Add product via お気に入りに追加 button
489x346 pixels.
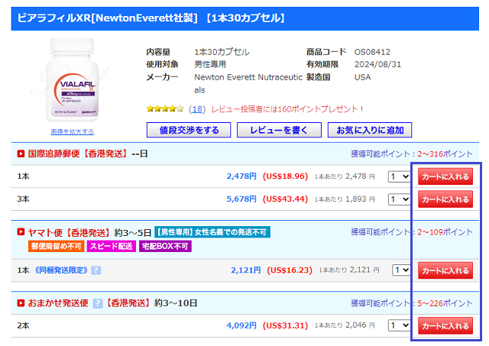click(370, 130)
